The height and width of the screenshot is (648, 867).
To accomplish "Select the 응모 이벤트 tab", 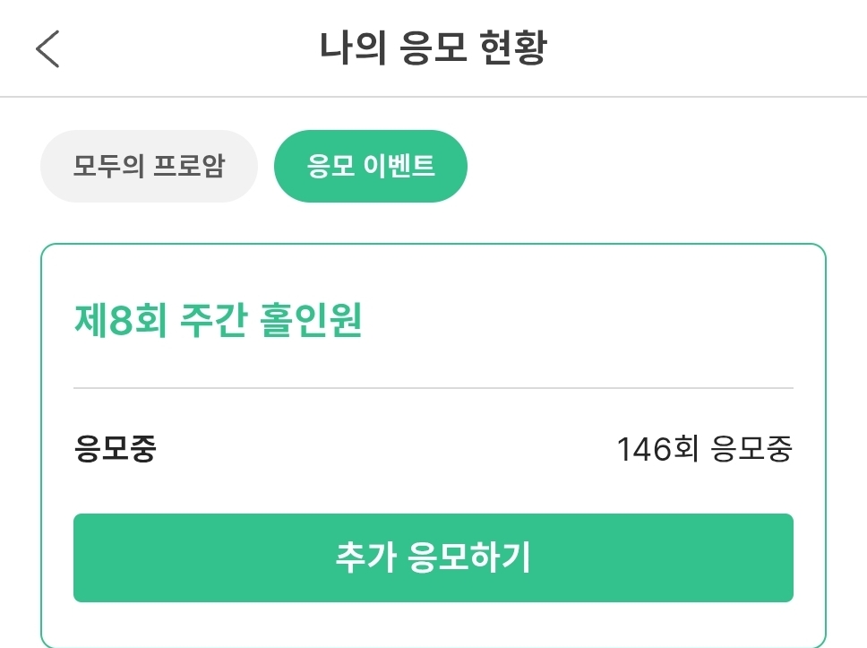I will 371,166.
